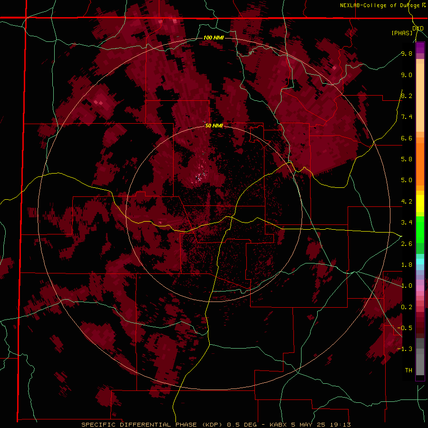
Task: Click the 0.2 value on the color scale
Action: [x=407, y=307]
